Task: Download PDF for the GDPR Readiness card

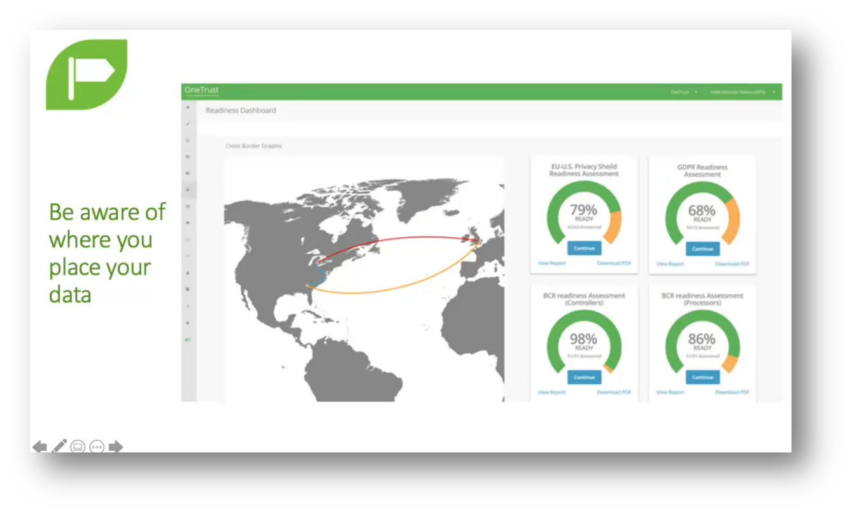Action: pos(732,264)
